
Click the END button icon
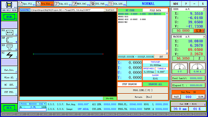(9, 17)
